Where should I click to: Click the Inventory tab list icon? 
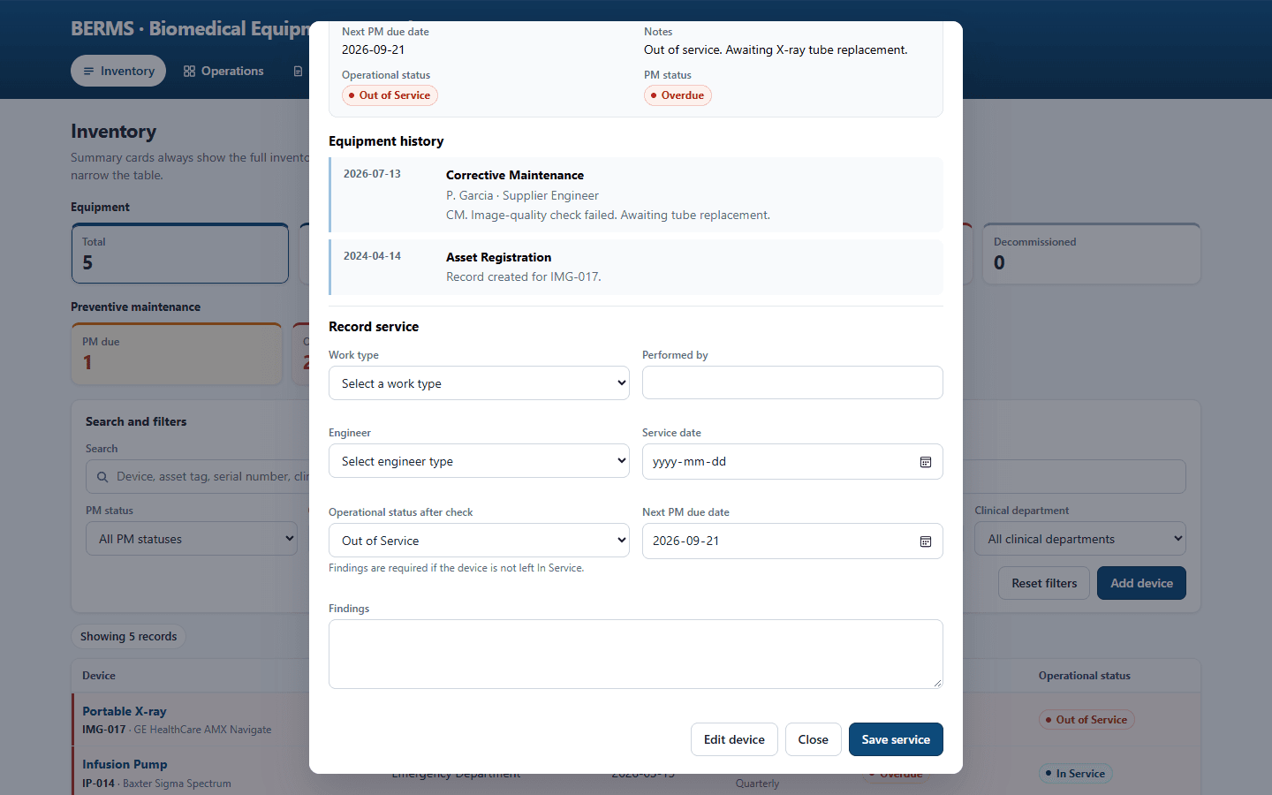click(88, 72)
